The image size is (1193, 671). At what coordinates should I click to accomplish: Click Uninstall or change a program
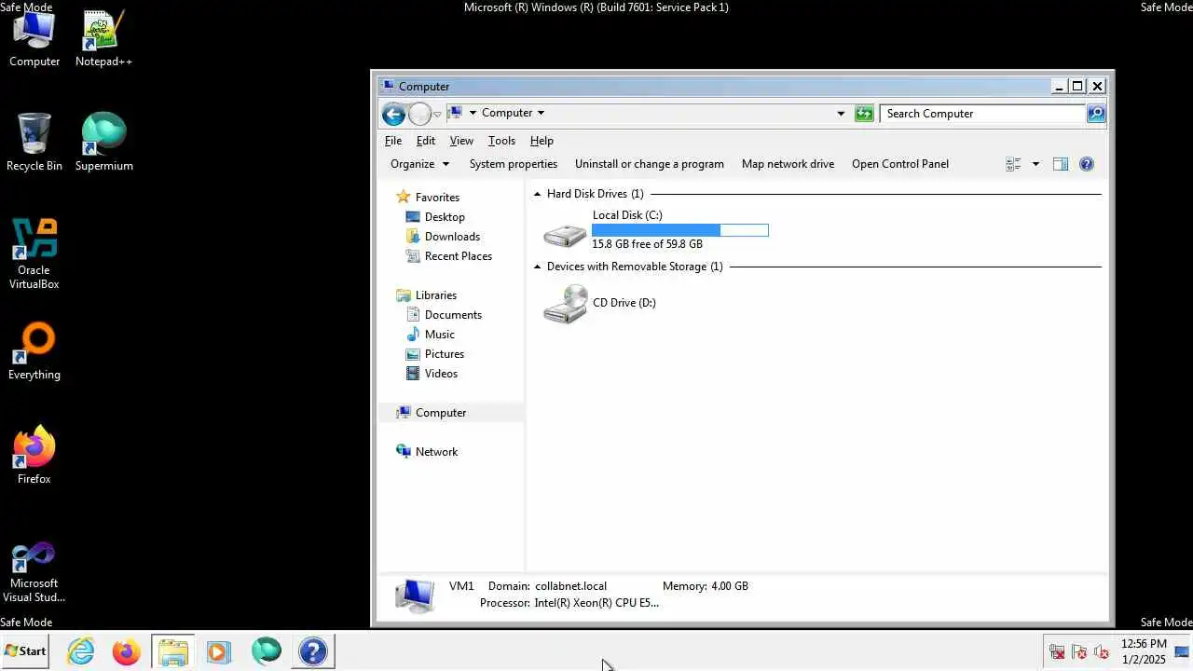coord(650,164)
